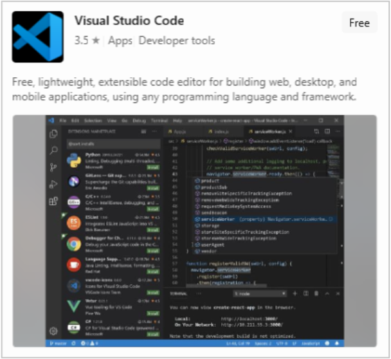
Task: Open the terminal selector dropdown showing node
Action: pyautogui.click(x=260, y=293)
